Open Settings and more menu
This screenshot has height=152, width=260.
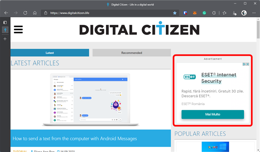[x=254, y=13]
